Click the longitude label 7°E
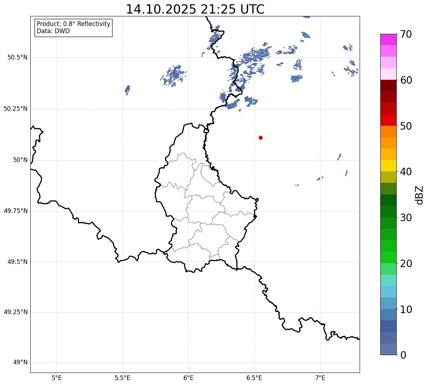This screenshot has height=385, width=428. tap(320, 378)
